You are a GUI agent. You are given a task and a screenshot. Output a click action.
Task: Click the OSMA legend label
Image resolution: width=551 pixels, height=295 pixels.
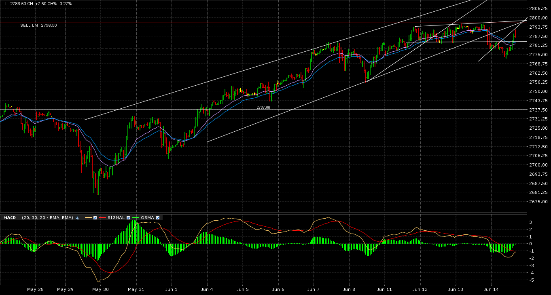(x=147, y=218)
